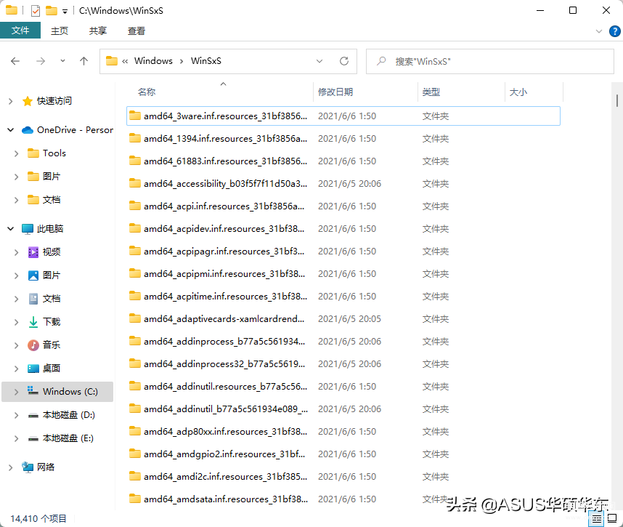
Task: Click the search WinSxS input field
Action: point(490,61)
